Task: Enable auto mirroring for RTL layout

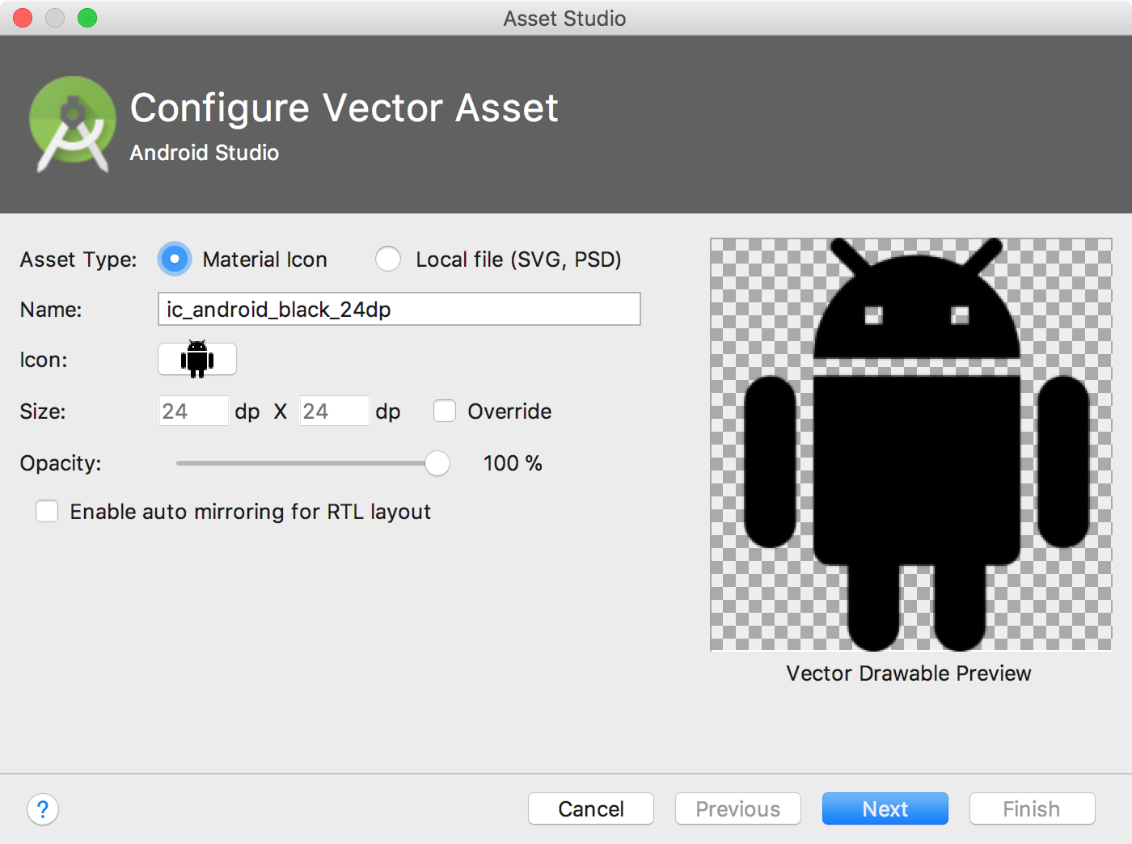Action: click(x=47, y=512)
